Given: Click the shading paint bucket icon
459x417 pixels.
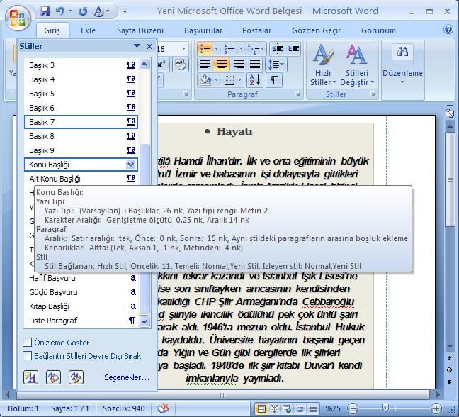Looking at the screenshot, I should click(205, 79).
